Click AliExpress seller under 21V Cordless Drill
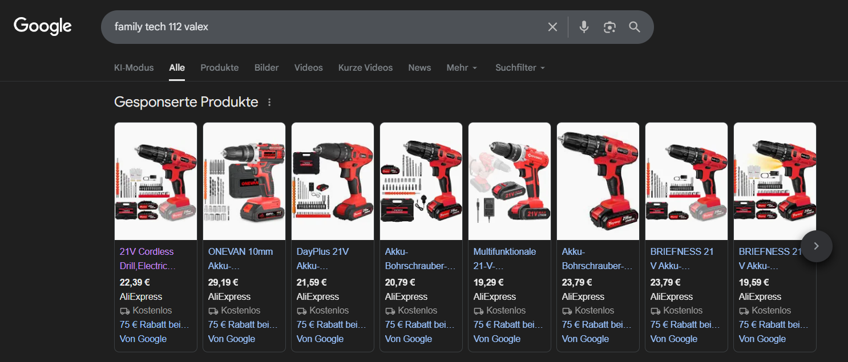 tap(141, 296)
